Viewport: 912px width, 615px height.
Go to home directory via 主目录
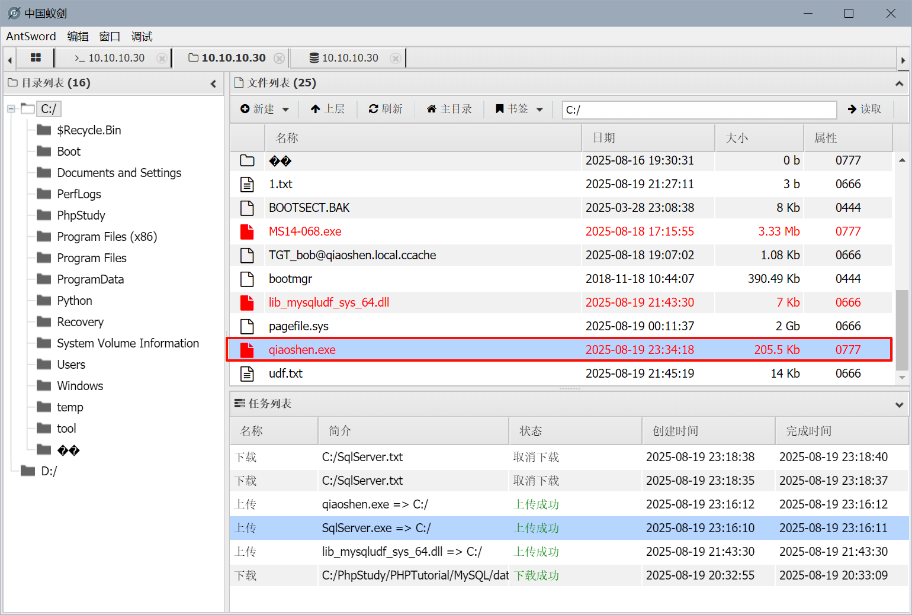tap(449, 109)
